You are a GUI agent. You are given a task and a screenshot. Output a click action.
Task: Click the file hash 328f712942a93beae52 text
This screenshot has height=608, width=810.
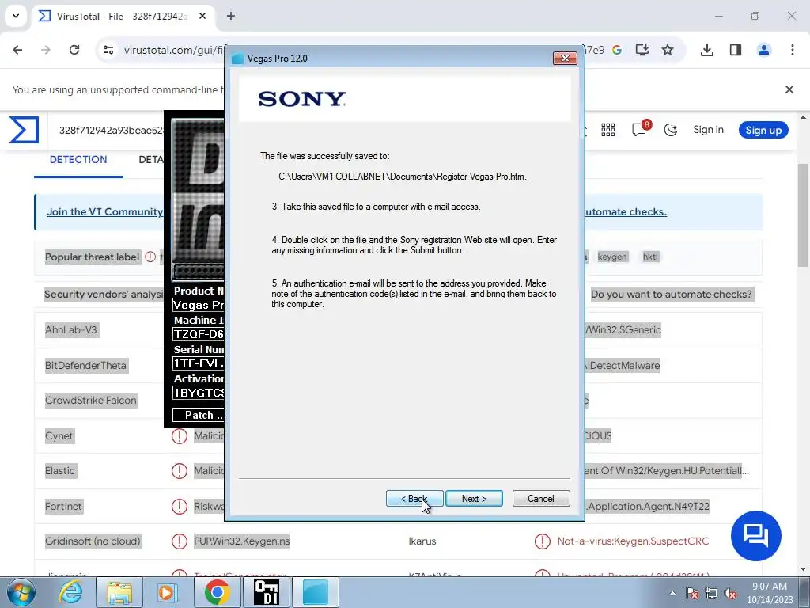tap(111, 130)
